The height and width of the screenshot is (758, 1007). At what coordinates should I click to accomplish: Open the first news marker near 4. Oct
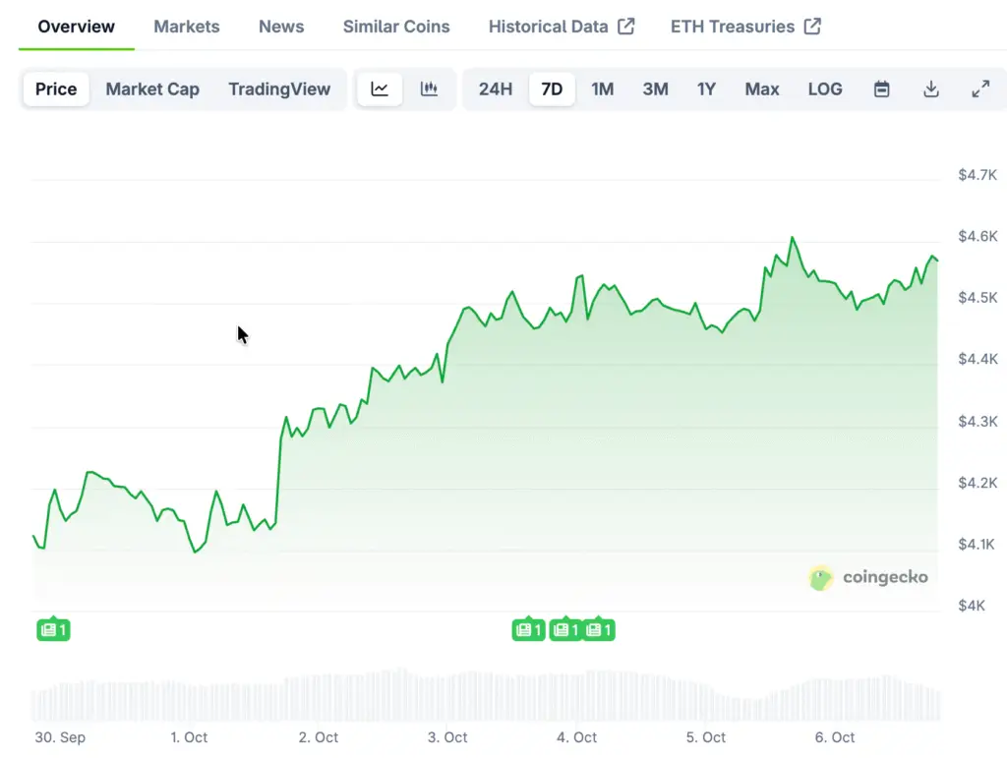tap(528, 629)
